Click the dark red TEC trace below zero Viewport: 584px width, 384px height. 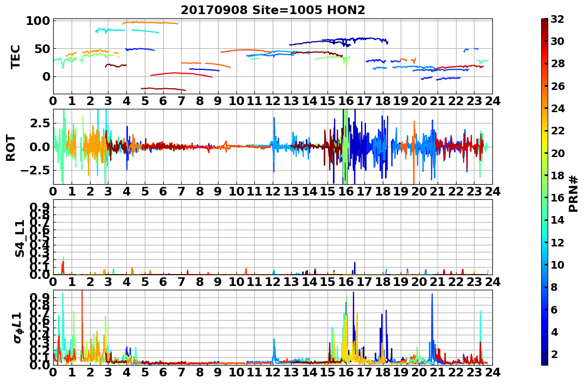(x=163, y=89)
